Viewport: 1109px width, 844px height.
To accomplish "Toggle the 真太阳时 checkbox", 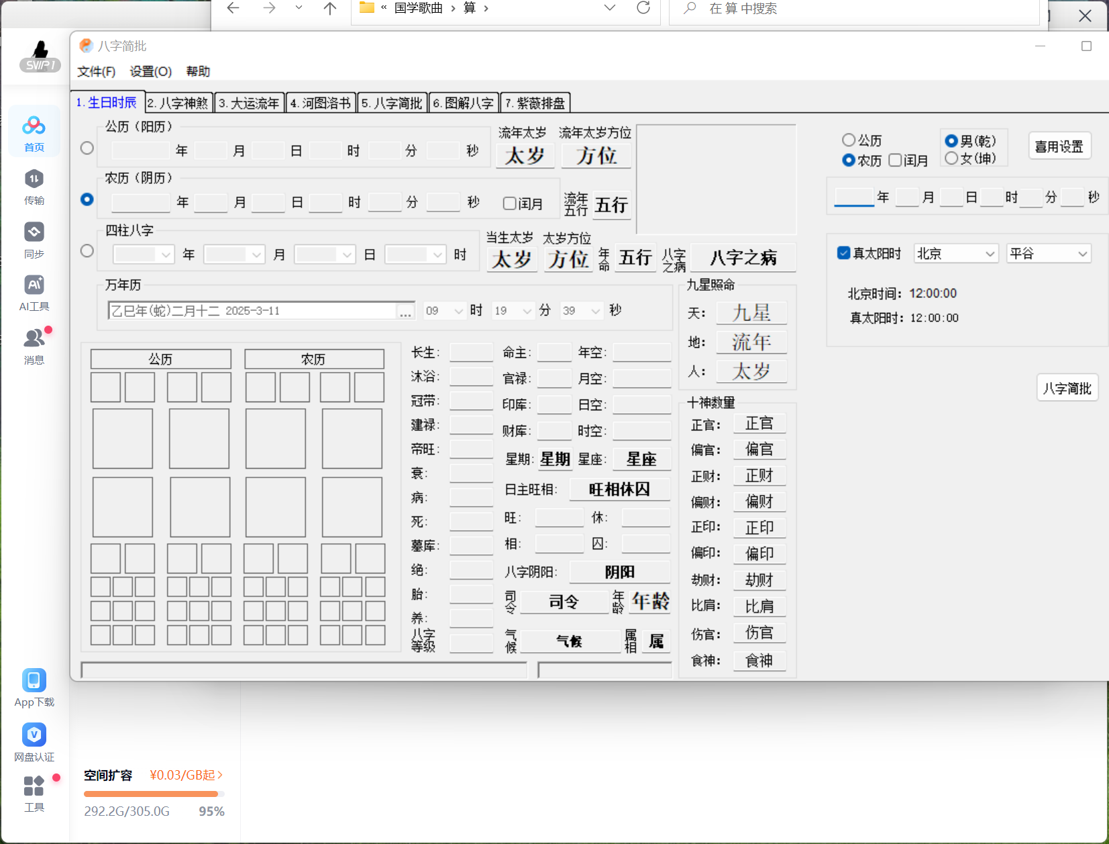I will click(x=844, y=253).
